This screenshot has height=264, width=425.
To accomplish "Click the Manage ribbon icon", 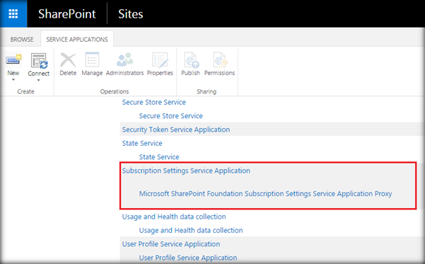I will point(92,59).
